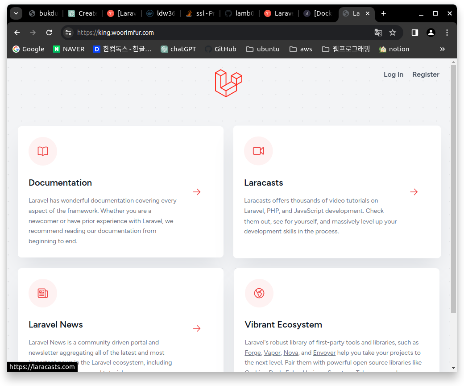Open the Google bookmark
This screenshot has height=386, width=464.
29,49
